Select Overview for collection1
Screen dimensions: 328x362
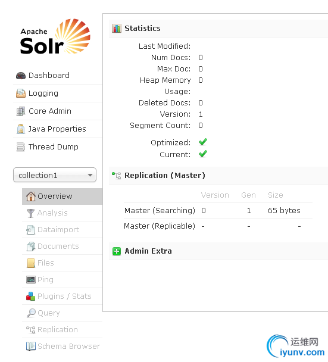point(62,196)
